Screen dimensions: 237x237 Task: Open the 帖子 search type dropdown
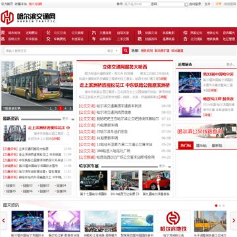(x=113, y=51)
